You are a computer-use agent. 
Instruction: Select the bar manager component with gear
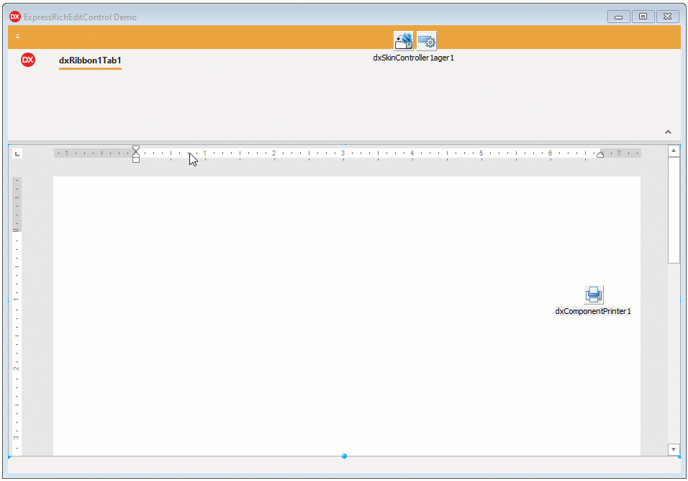pos(427,41)
